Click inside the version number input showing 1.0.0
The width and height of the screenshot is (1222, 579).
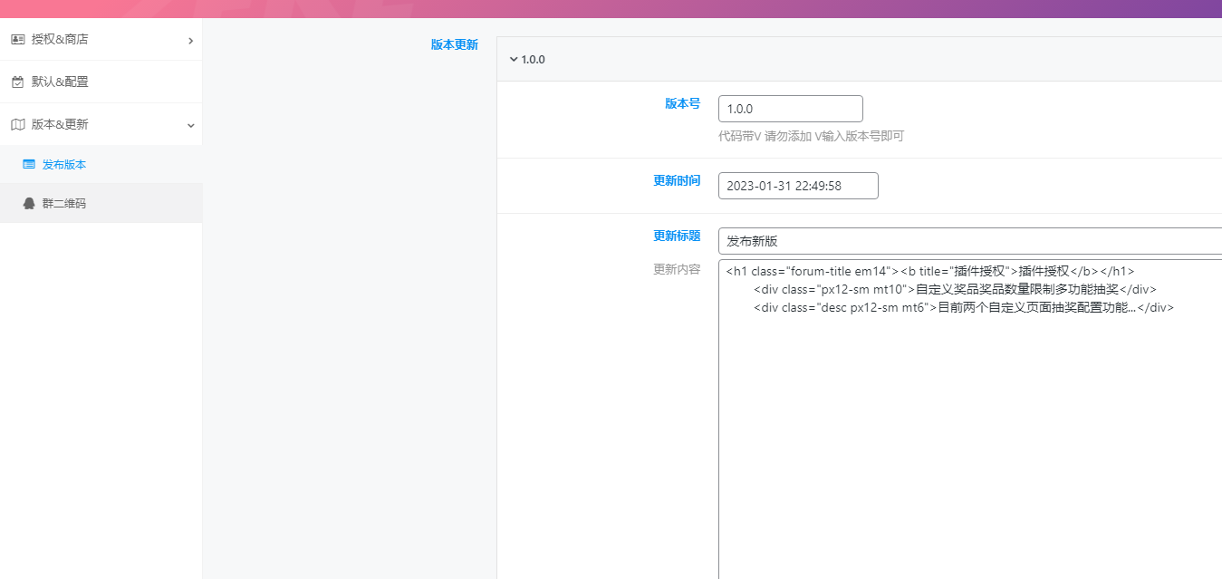(x=790, y=108)
